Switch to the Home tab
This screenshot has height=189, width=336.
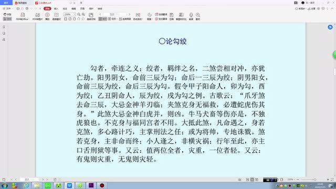(6, 3)
